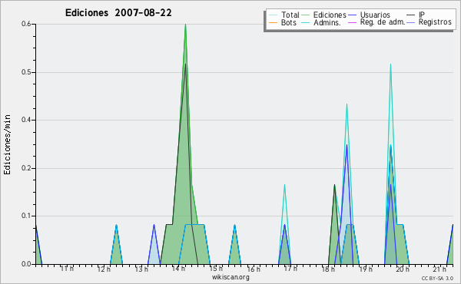Click the '16 h' x-axis tick label

pos(254,269)
